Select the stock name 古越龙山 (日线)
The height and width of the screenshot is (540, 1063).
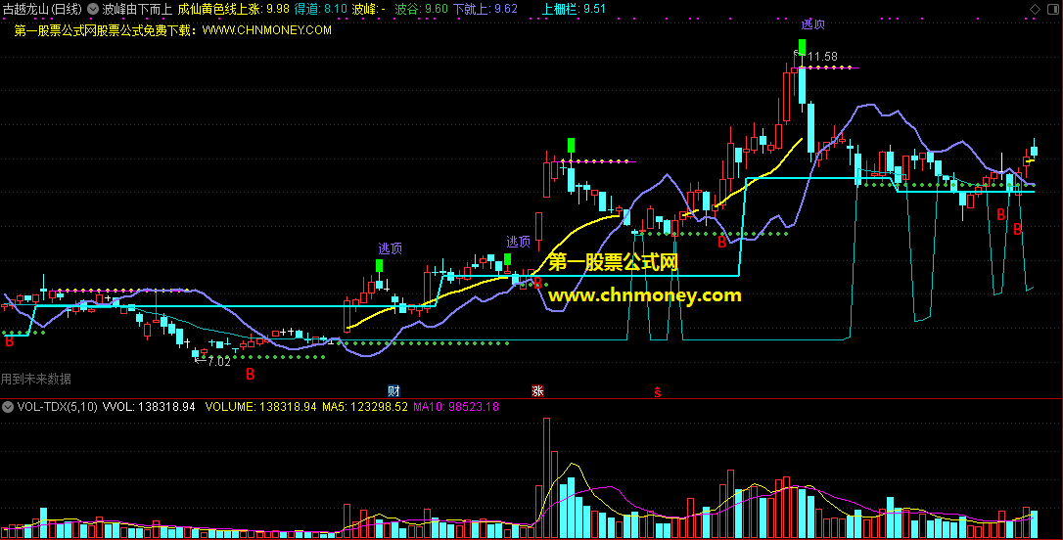pos(42,10)
